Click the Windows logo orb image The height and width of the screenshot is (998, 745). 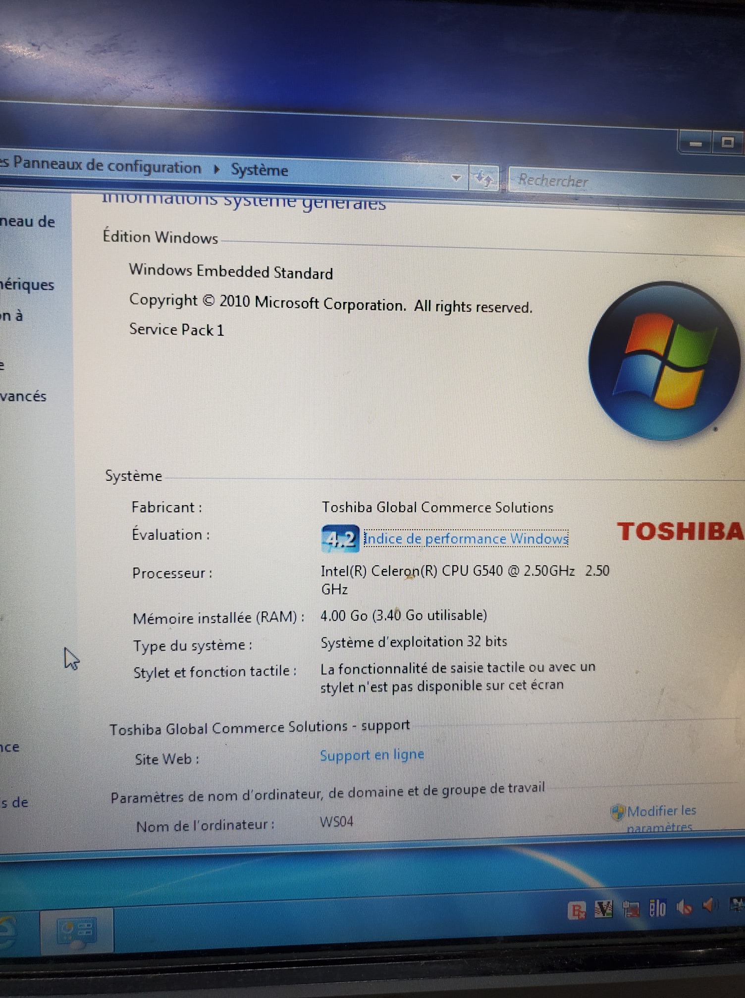pyautogui.click(x=664, y=361)
